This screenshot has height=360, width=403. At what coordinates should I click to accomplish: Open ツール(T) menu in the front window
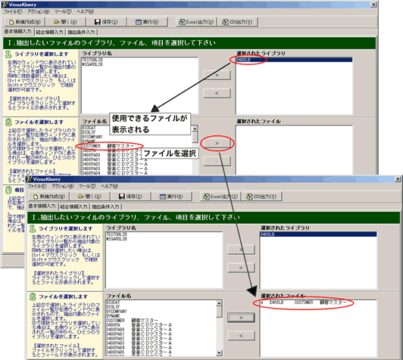tap(87, 186)
